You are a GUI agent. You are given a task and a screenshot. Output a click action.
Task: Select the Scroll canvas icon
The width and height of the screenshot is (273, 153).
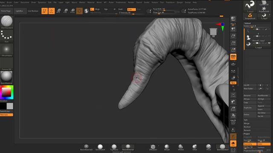(x=233, y=29)
